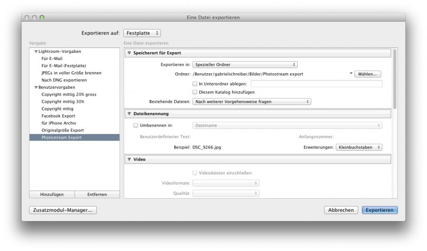427x251 pixels.
Task: Collapse the Dateibenennung section
Action: click(129, 114)
